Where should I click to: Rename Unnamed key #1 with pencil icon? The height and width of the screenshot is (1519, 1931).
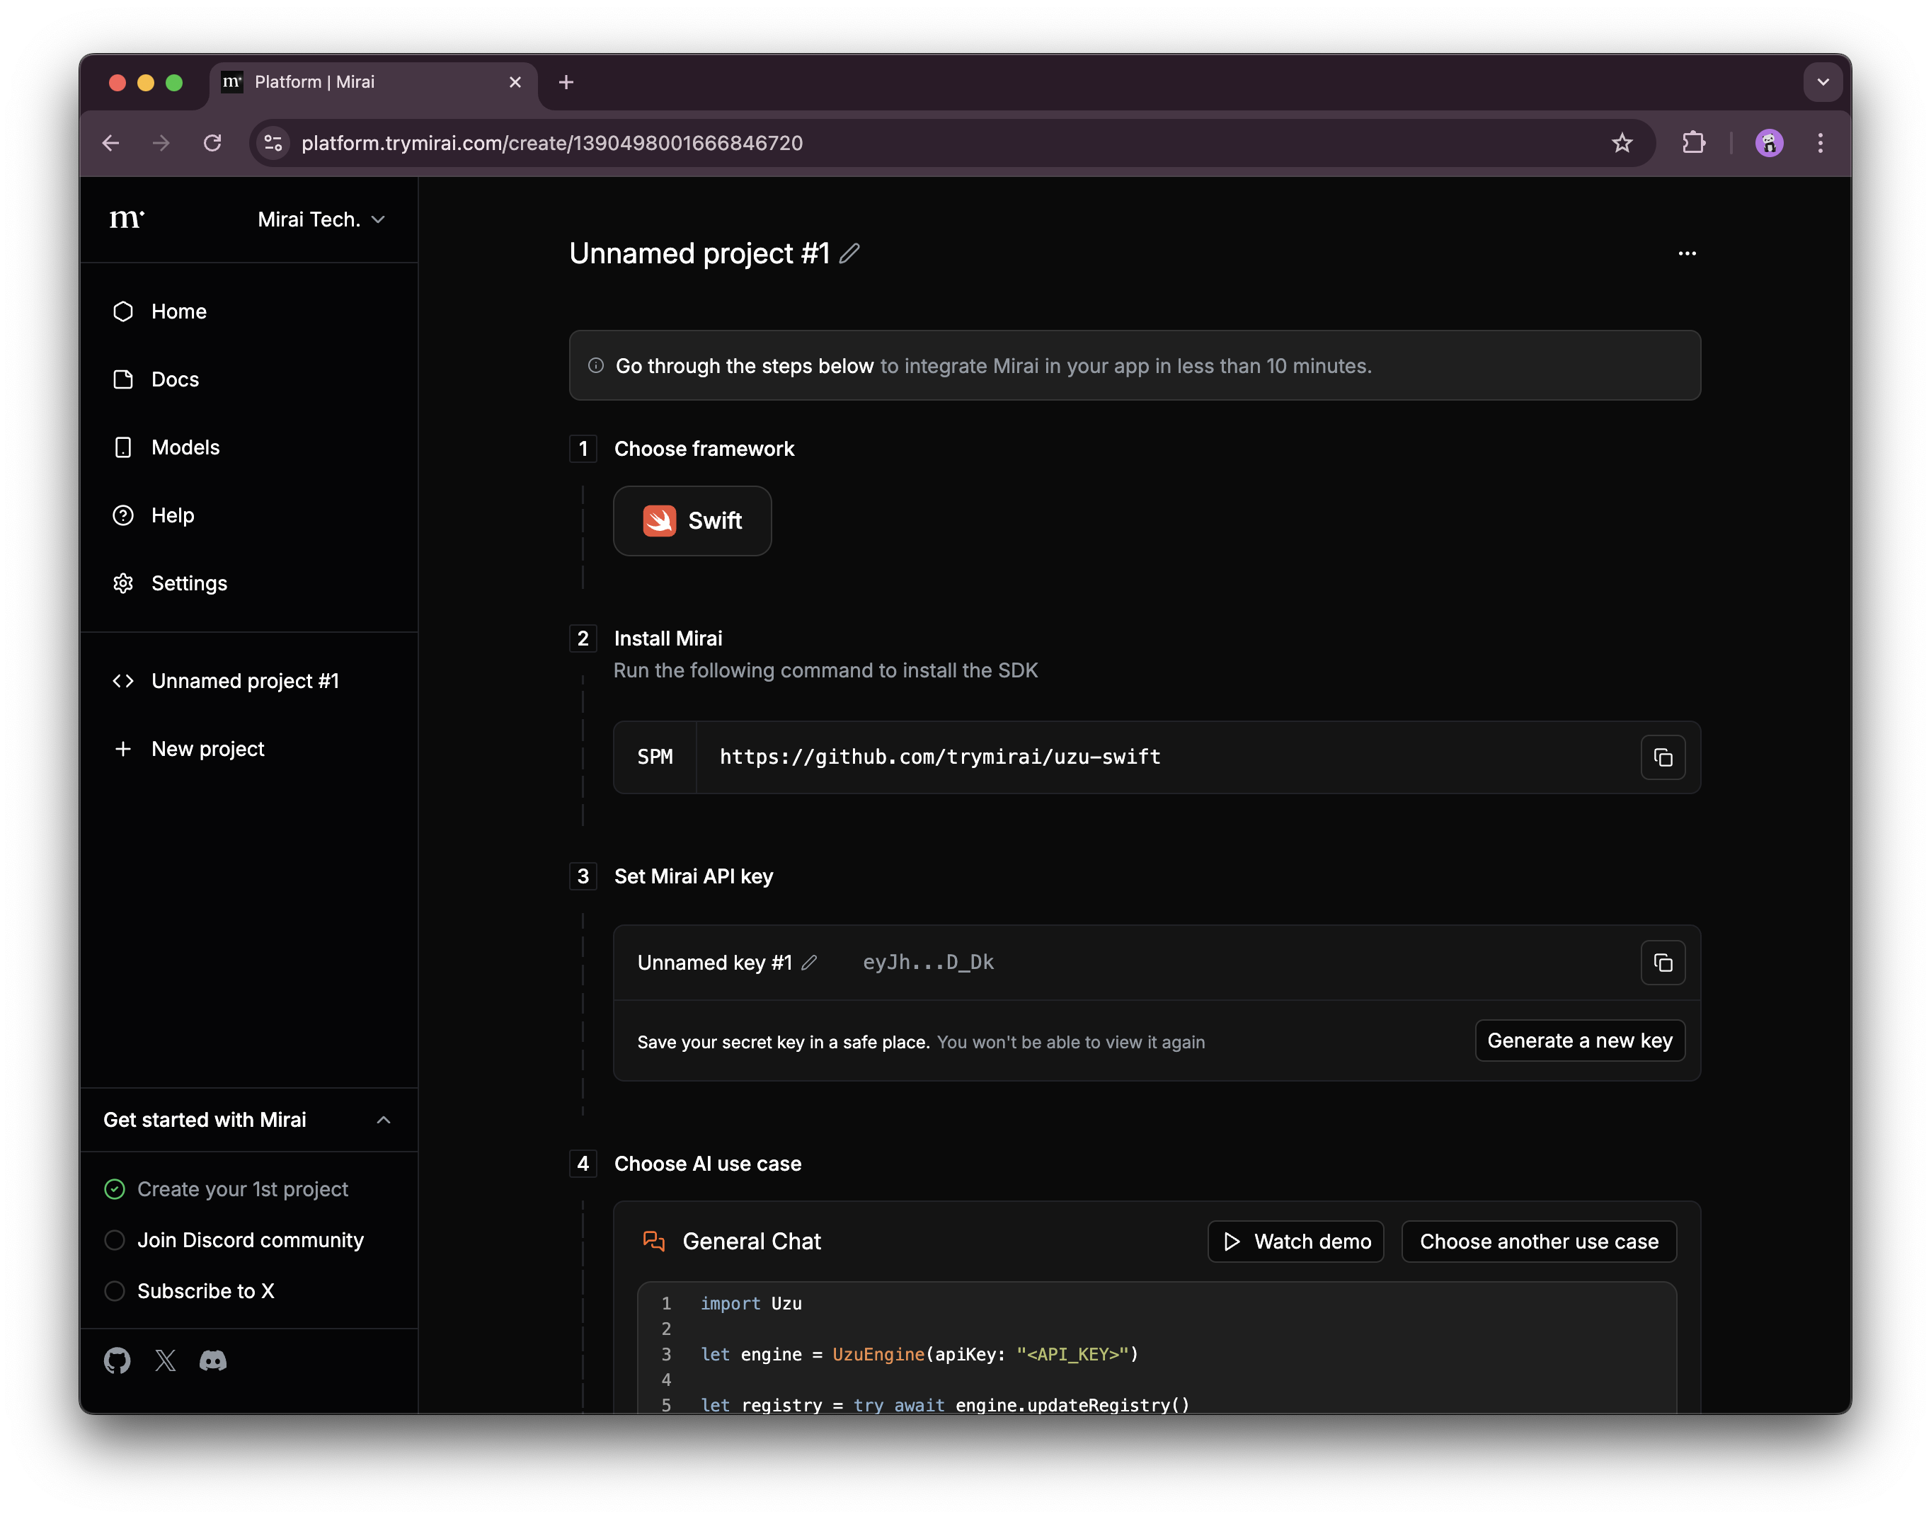point(808,962)
